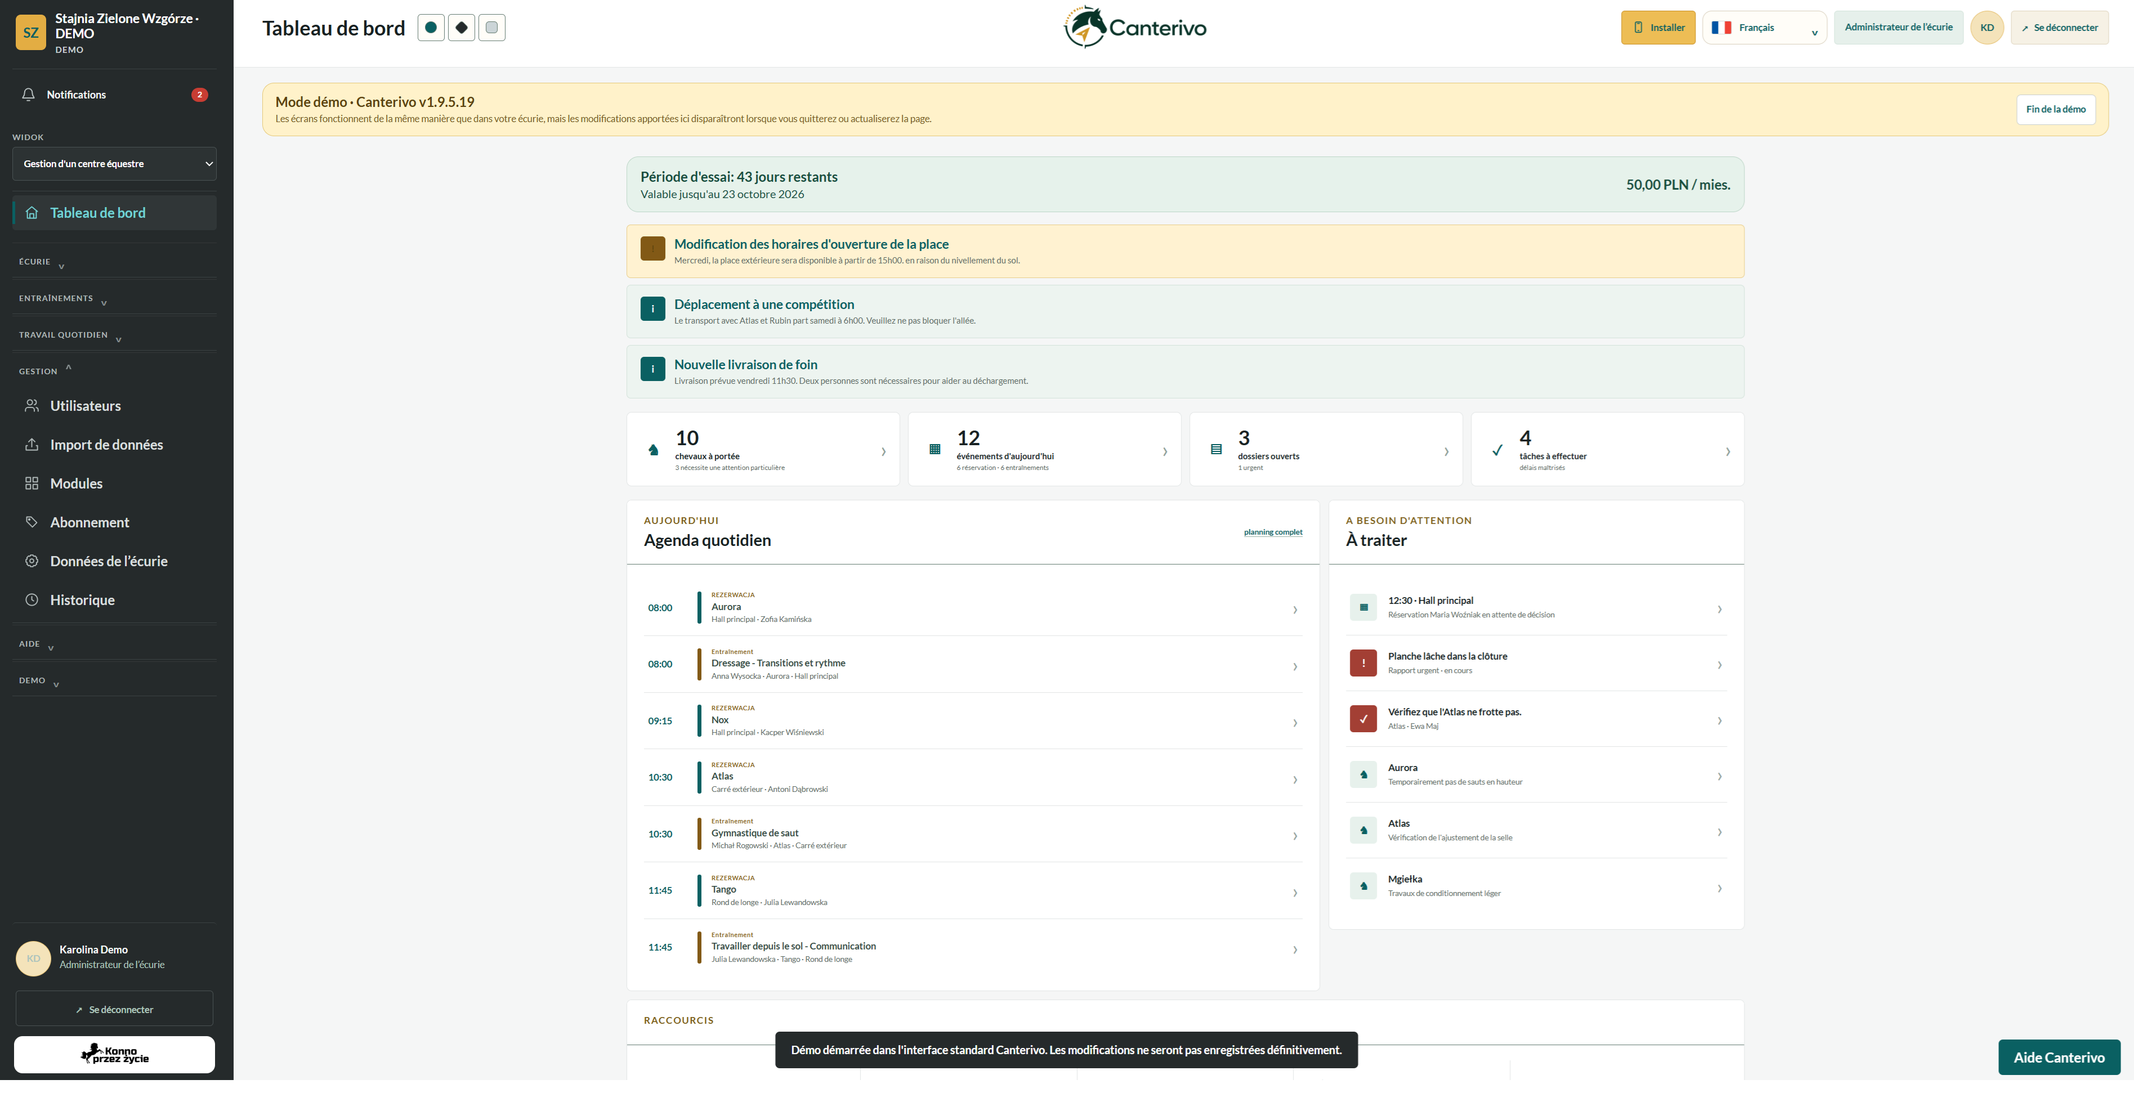This screenshot has width=2134, height=1093.
Task: Select the gray rounded-square theme option
Action: point(492,28)
